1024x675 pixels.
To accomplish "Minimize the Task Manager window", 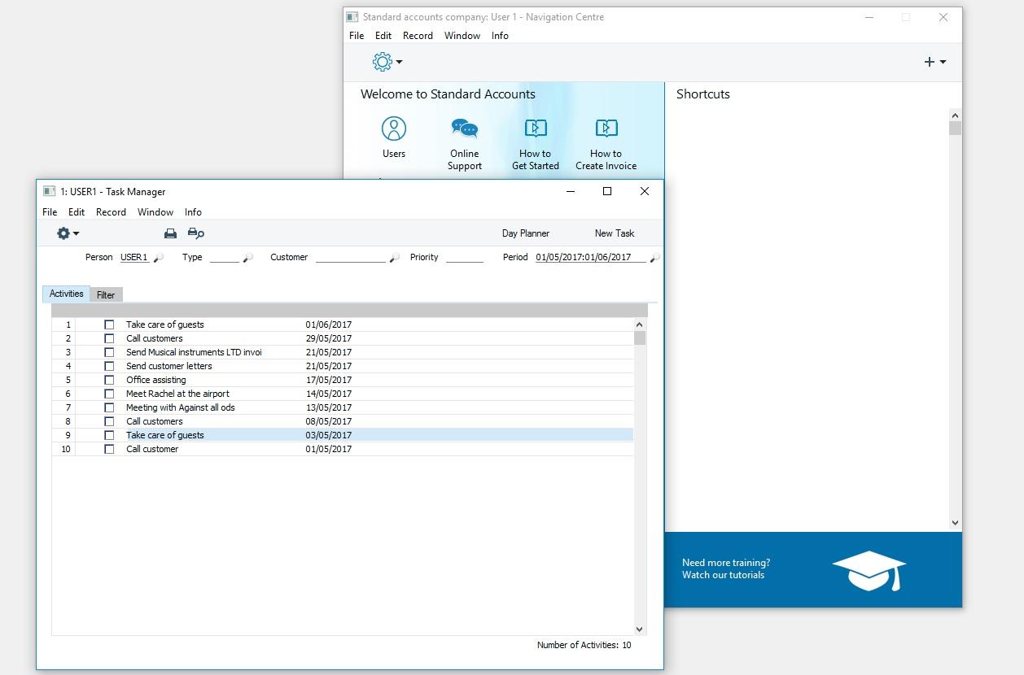I will click(x=571, y=191).
